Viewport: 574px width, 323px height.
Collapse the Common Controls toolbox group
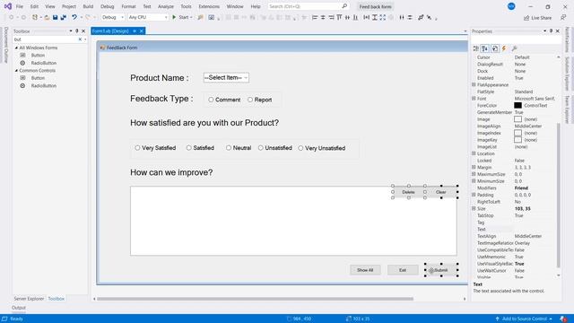pyautogui.click(x=16, y=70)
